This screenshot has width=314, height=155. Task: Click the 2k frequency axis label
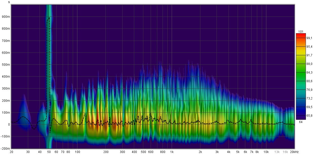(200, 152)
